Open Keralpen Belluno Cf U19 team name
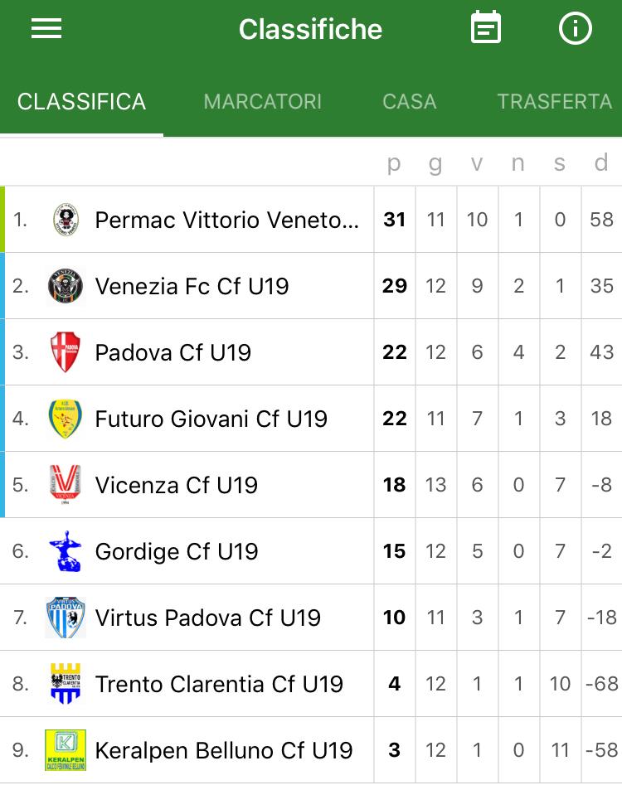 (x=224, y=750)
